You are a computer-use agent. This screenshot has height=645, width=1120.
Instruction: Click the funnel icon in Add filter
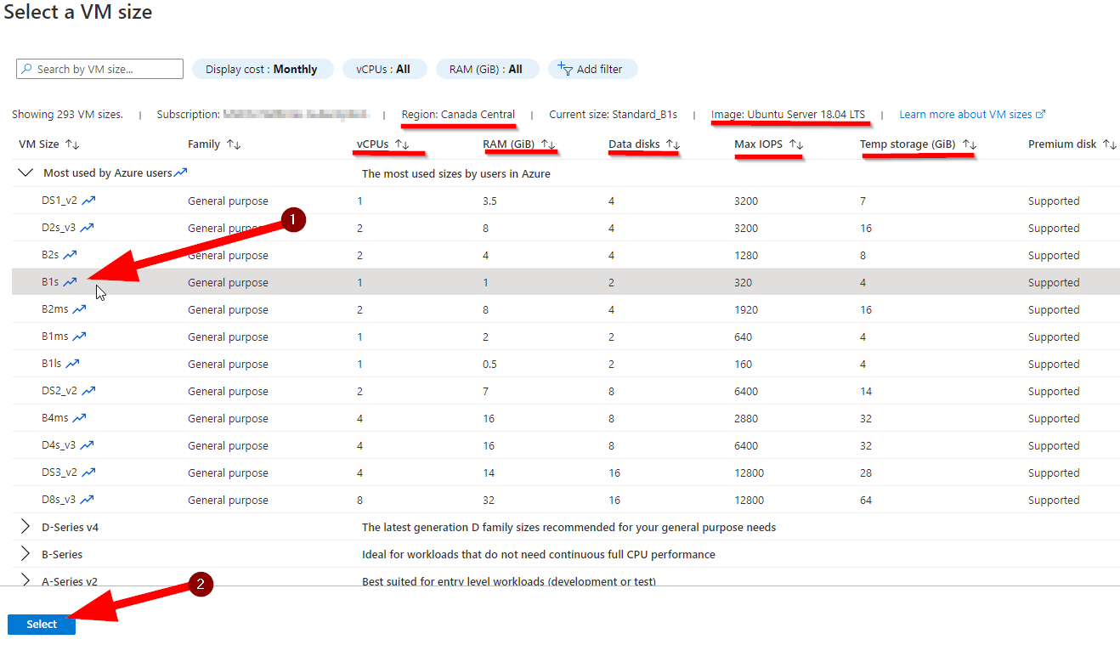click(x=565, y=69)
